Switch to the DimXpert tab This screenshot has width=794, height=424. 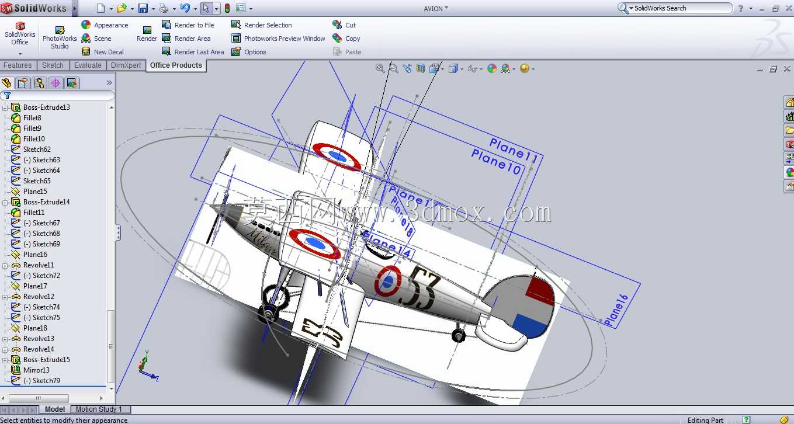[126, 65]
